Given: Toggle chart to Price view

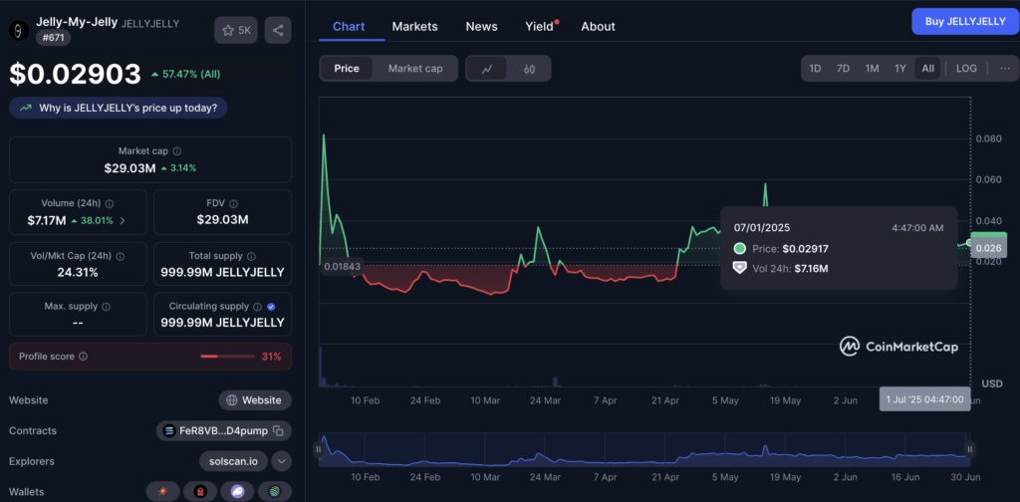Looking at the screenshot, I should tap(347, 69).
